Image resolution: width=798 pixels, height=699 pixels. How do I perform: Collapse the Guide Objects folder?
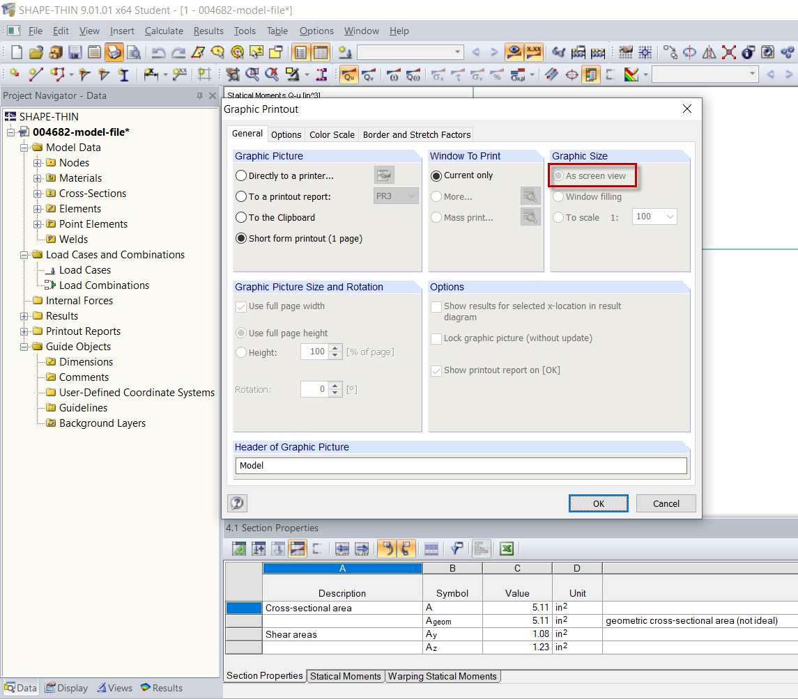(x=24, y=347)
